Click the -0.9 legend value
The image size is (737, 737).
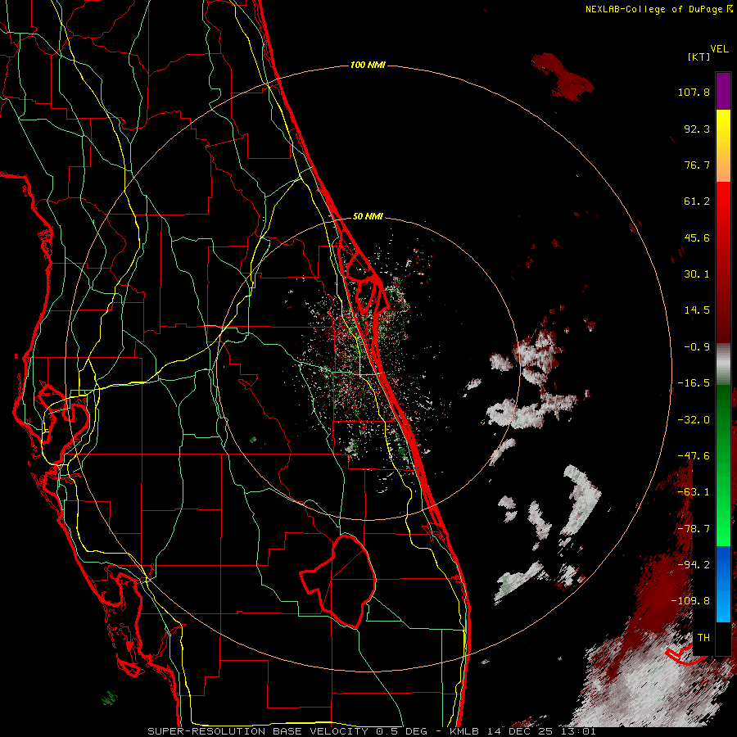pos(697,347)
